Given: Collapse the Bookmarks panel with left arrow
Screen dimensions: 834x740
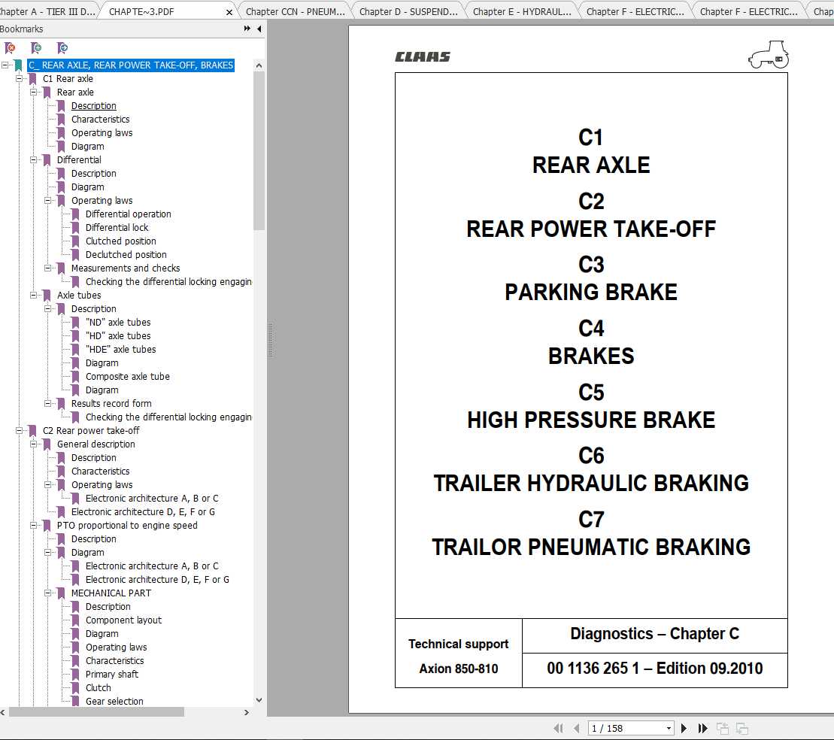Looking at the screenshot, I should point(259,29).
